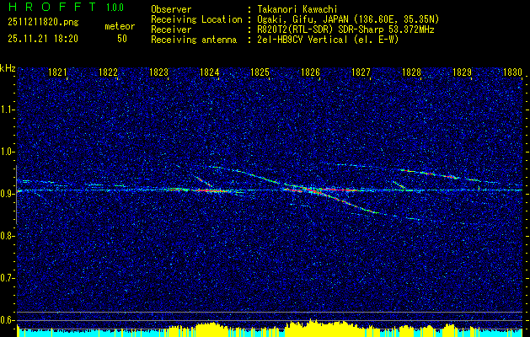The height and width of the screenshot is (337, 530).
Task: Click the Receiving antenna field label
Action: (x=194, y=40)
